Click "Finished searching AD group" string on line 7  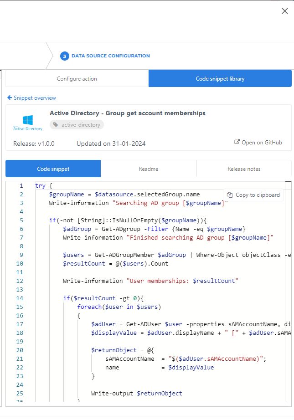point(200,238)
